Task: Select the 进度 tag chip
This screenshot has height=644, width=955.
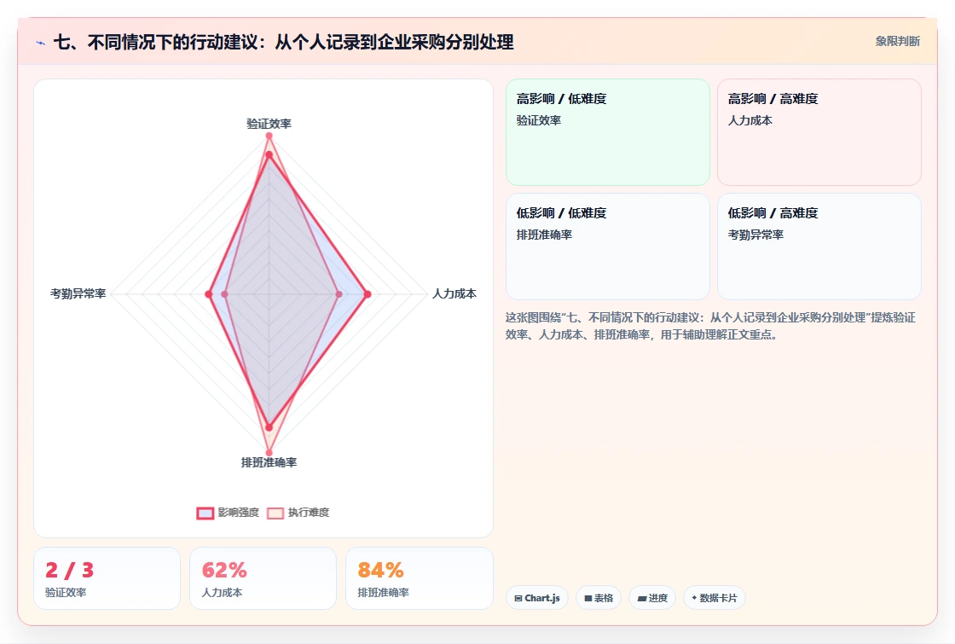Action: (652, 598)
